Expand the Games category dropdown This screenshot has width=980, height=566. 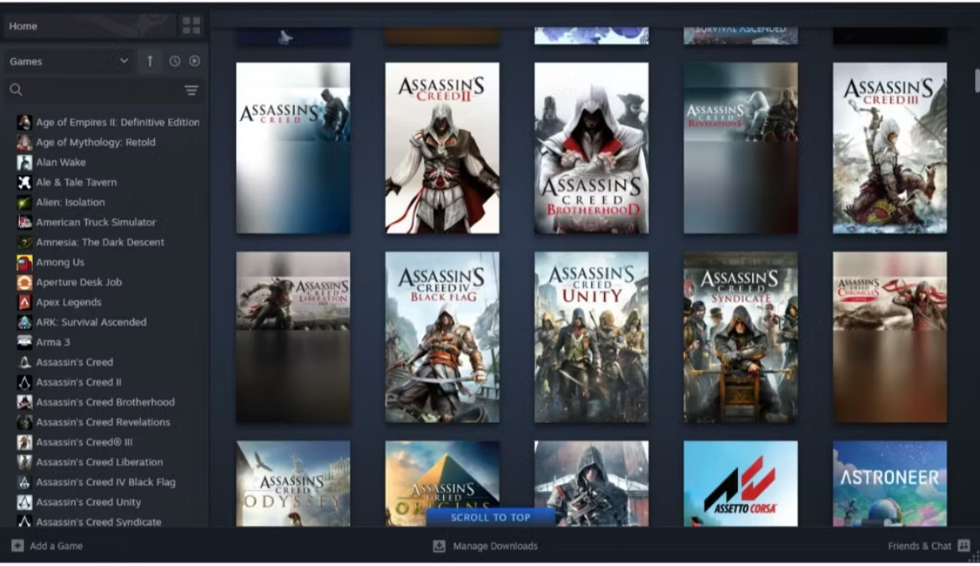tap(69, 61)
